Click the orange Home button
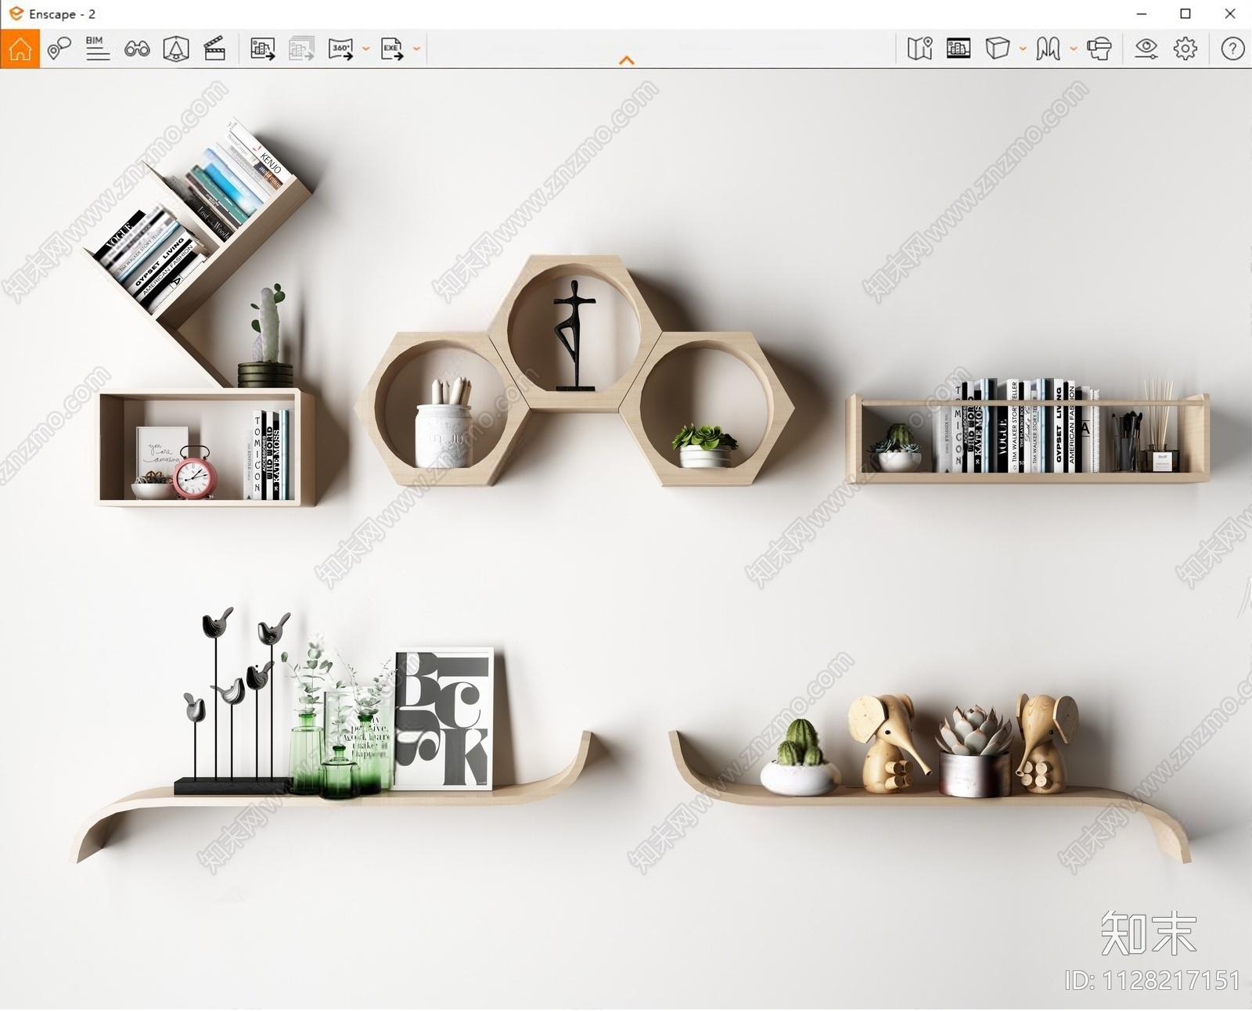The width and height of the screenshot is (1252, 1011). [x=20, y=49]
